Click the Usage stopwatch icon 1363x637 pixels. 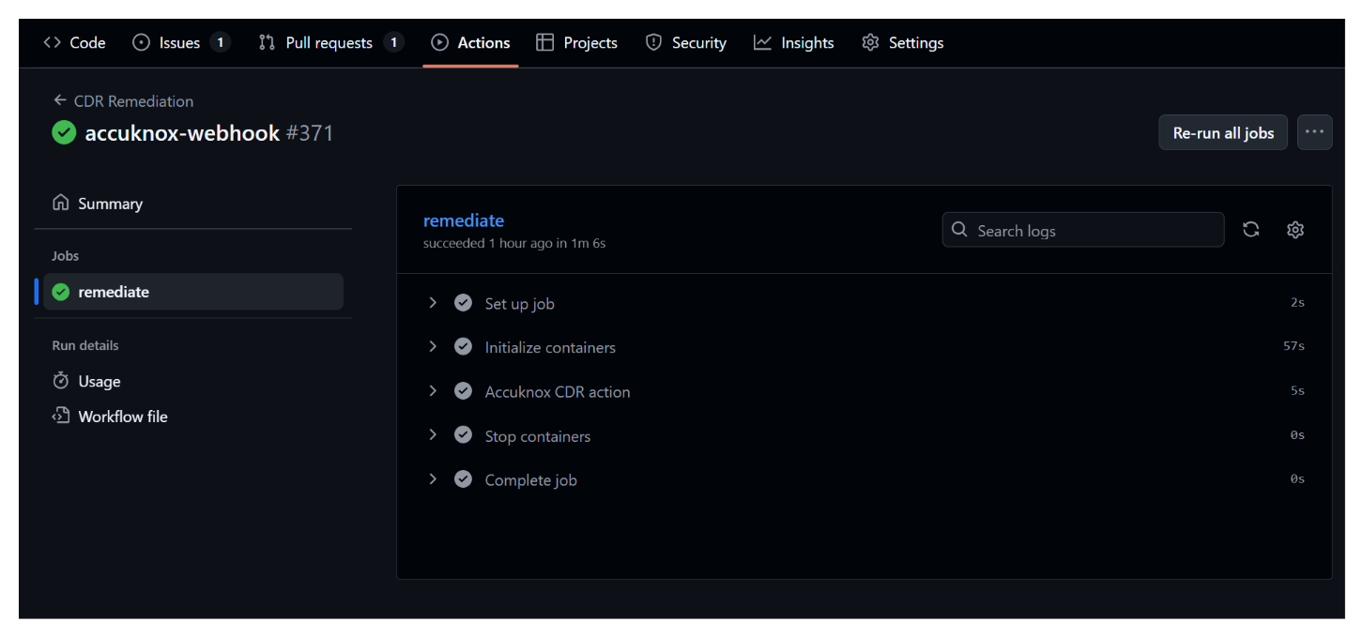(x=61, y=381)
